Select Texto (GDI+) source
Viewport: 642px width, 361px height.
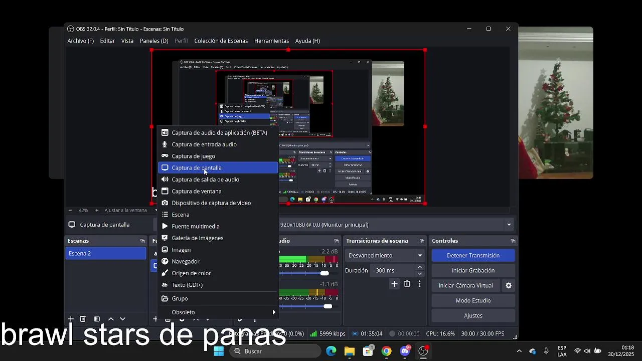tap(218, 285)
